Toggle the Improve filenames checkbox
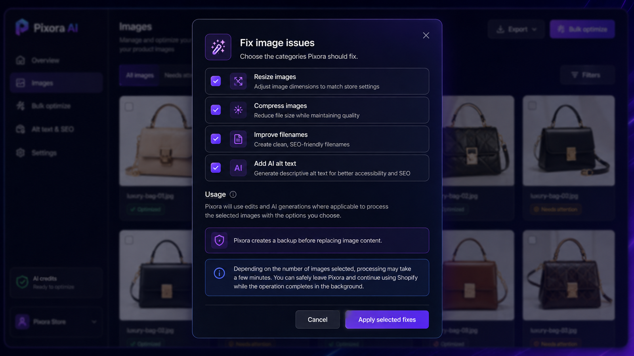Screen dimensions: 634x356 (x=216, y=139)
